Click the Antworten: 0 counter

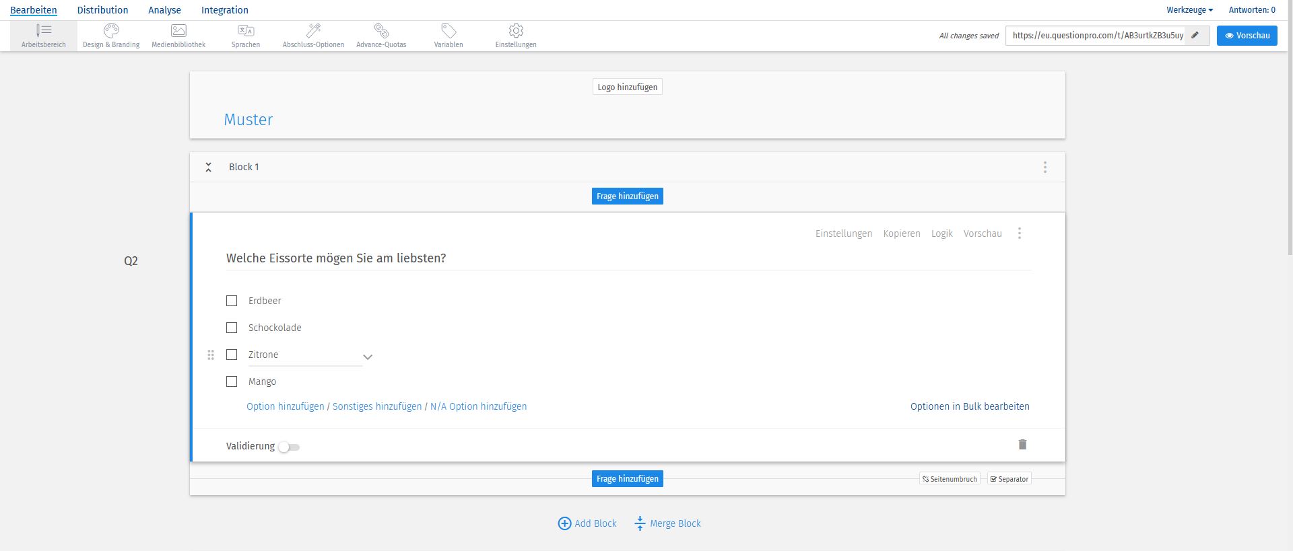1252,10
